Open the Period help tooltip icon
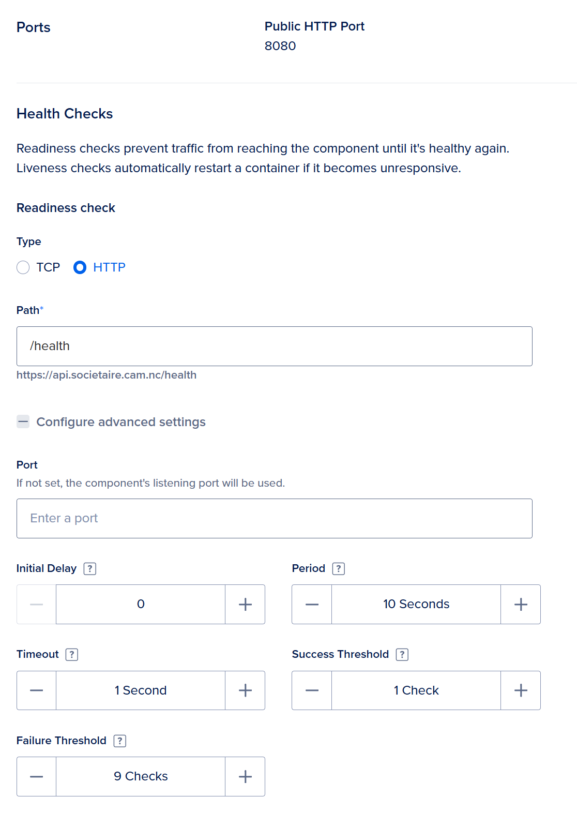577x813 pixels. (339, 569)
